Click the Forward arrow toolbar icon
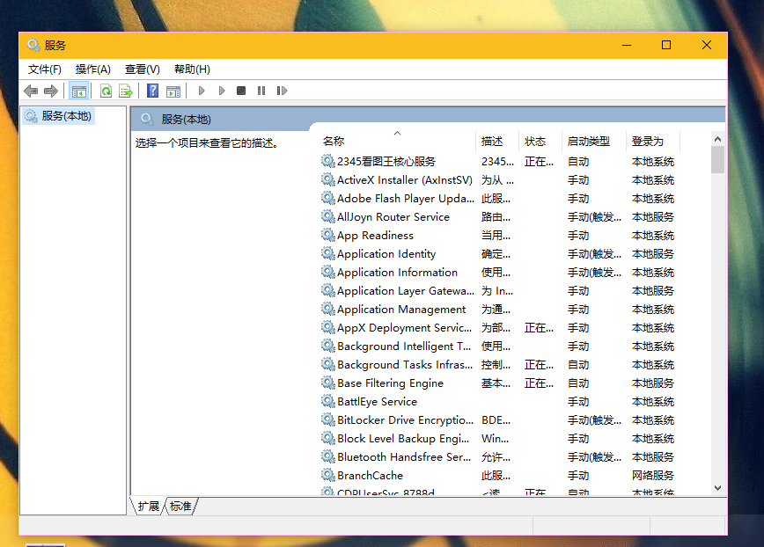The height and width of the screenshot is (547, 764). click(x=51, y=91)
